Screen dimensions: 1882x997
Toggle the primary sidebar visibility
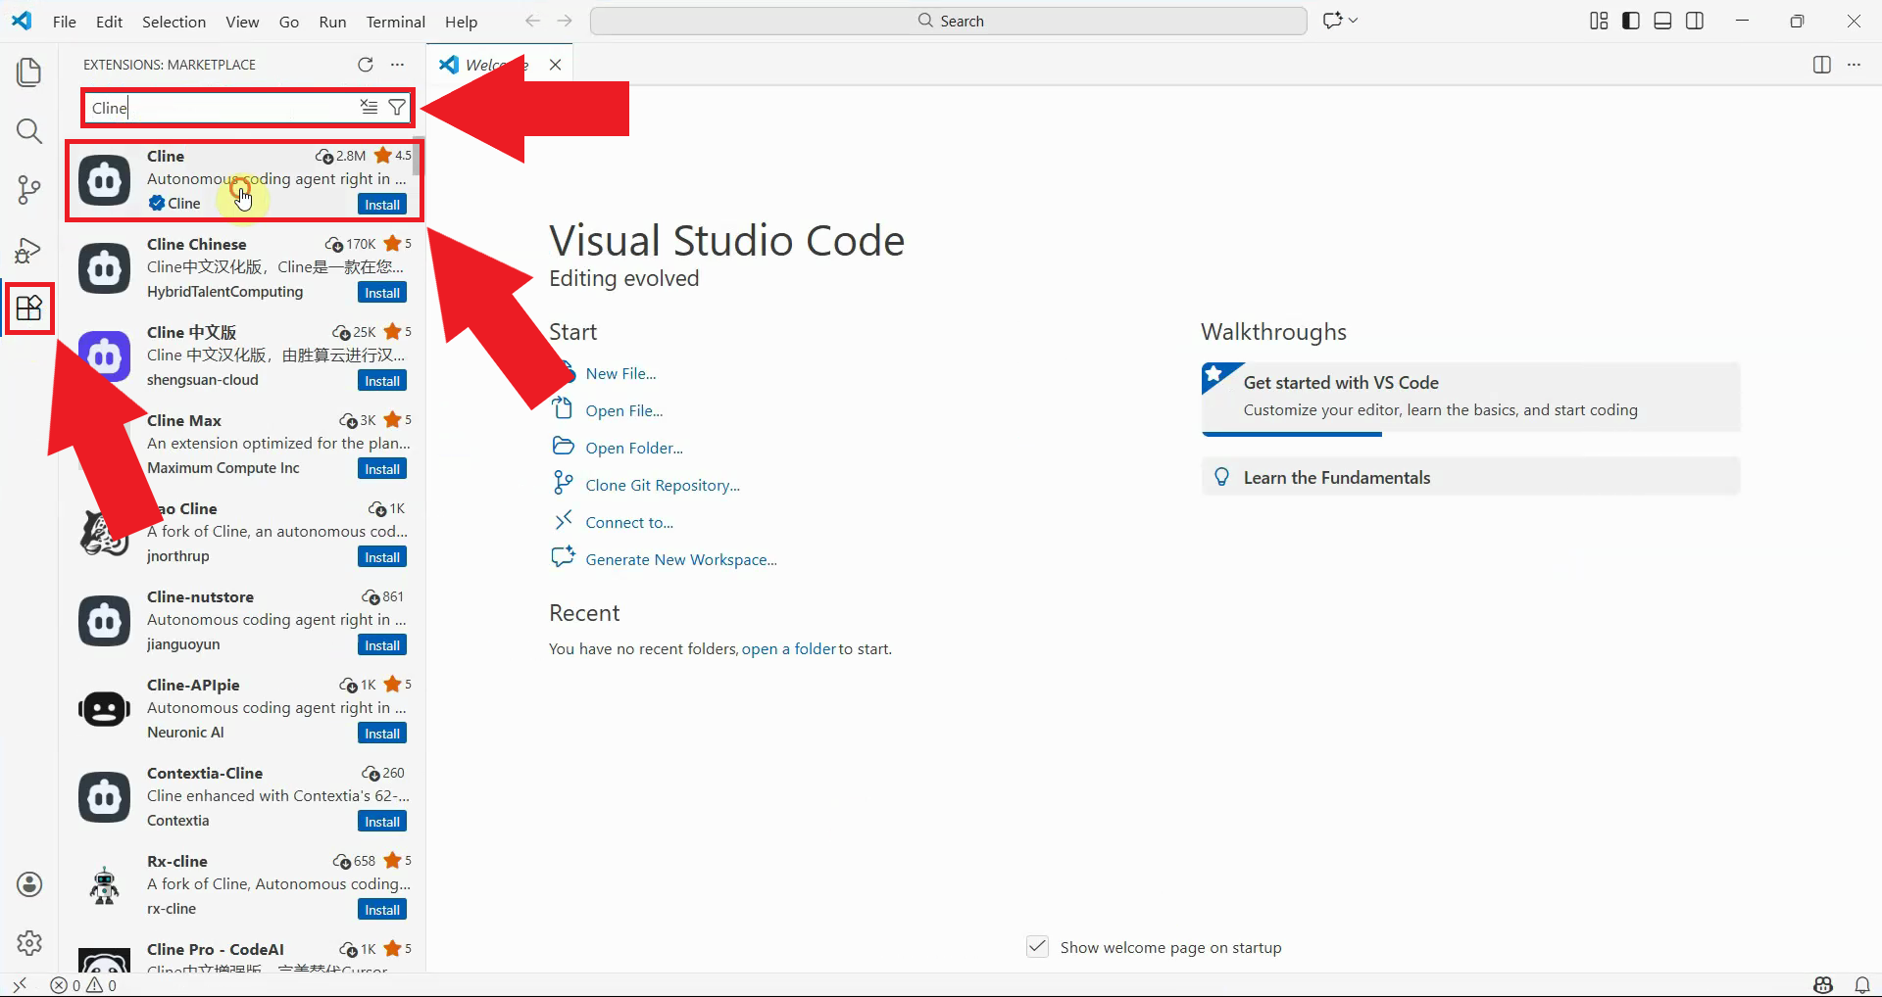coord(1629,20)
